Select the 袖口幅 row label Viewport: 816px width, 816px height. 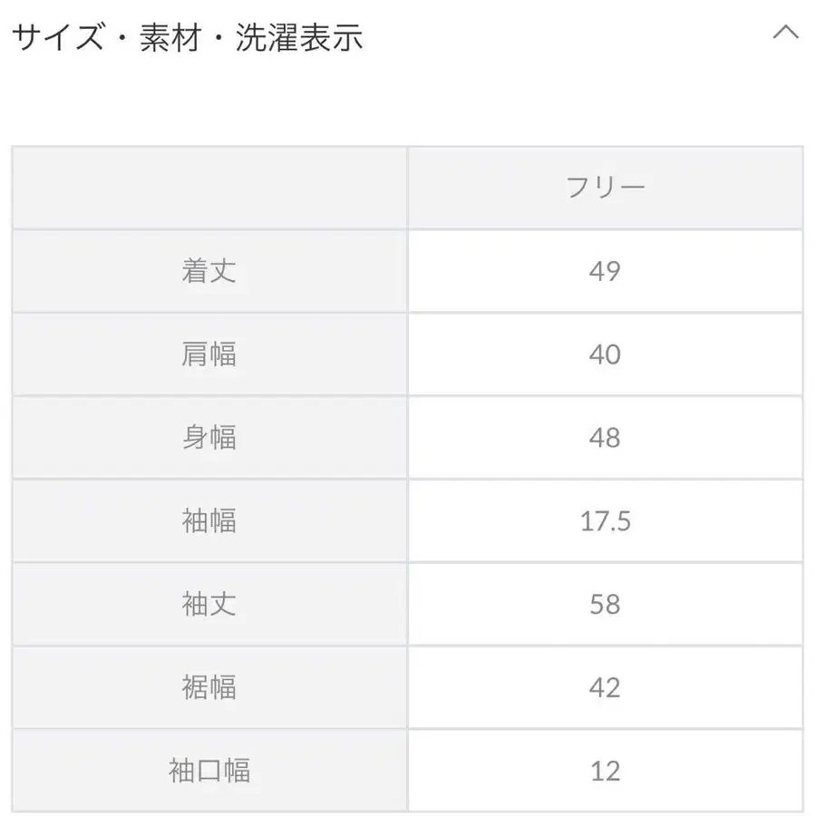click(x=209, y=771)
